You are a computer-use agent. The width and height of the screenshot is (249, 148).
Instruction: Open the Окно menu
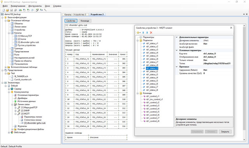[47, 6]
